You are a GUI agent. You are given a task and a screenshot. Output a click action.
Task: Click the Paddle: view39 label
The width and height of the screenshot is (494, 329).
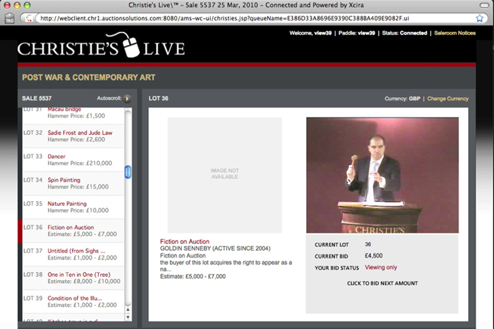coord(357,33)
